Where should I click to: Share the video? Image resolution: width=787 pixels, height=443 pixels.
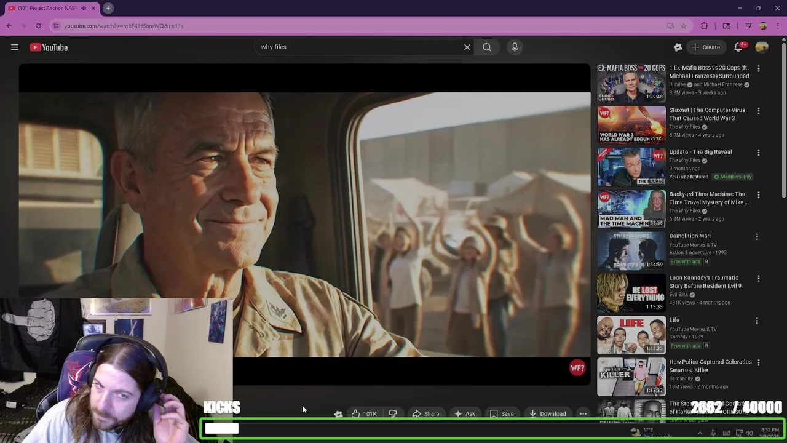point(425,414)
